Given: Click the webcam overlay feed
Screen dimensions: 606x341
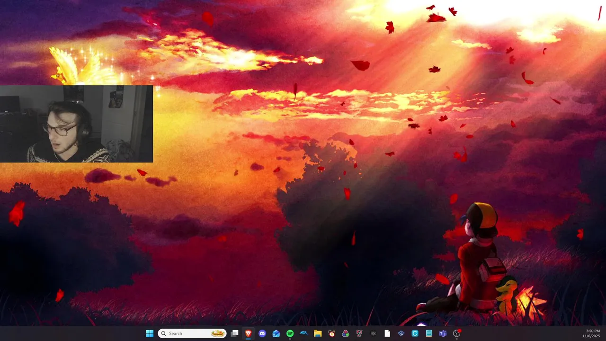Looking at the screenshot, I should coord(76,124).
